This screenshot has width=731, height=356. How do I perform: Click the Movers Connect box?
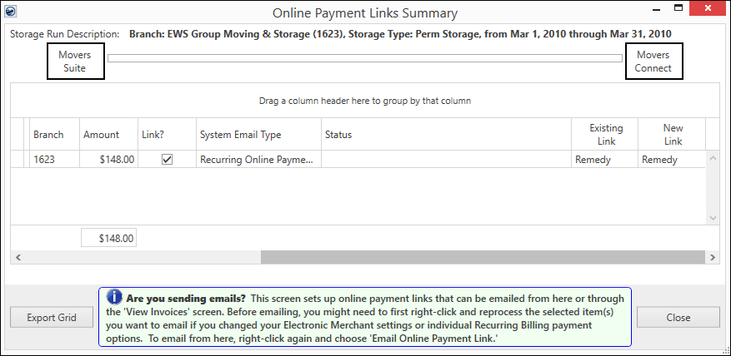(653, 61)
